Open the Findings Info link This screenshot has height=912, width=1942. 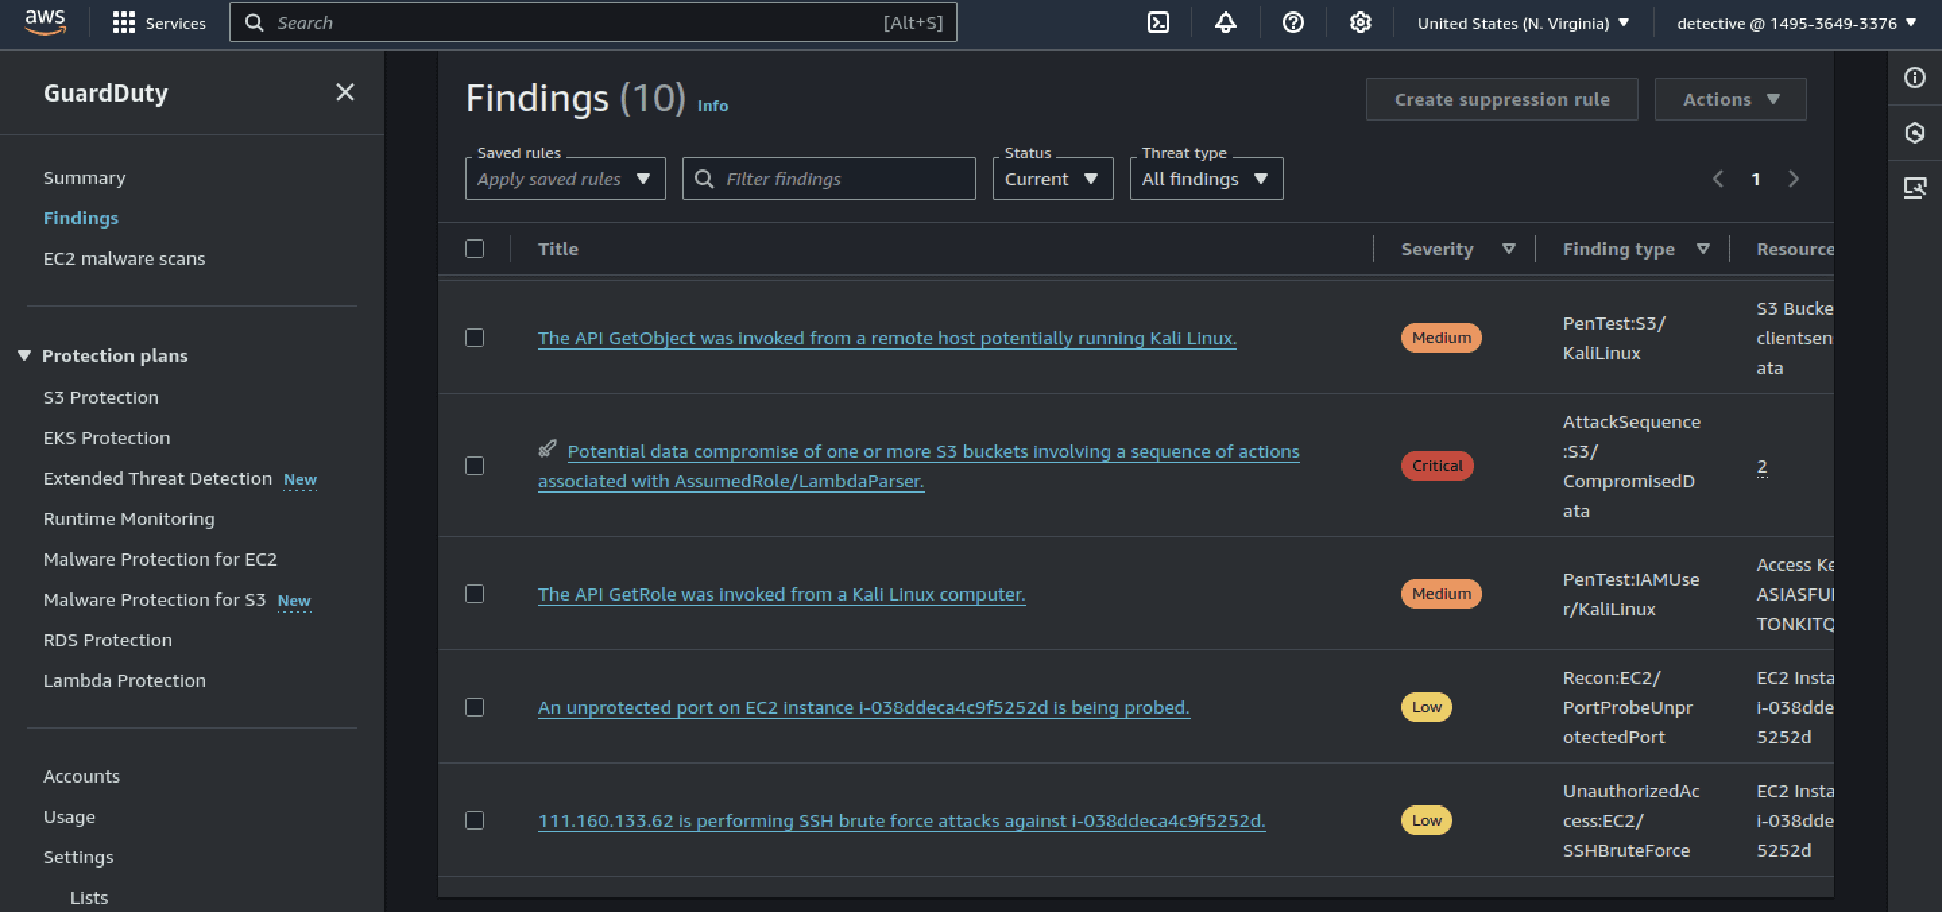(x=713, y=106)
